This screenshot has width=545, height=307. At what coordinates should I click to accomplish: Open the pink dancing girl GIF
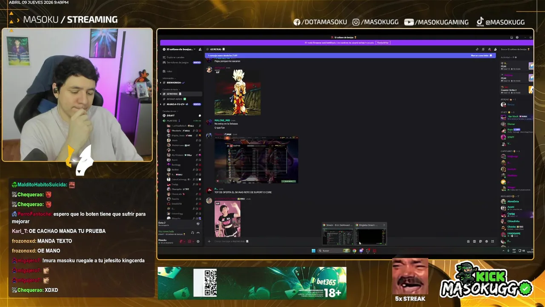(x=227, y=219)
